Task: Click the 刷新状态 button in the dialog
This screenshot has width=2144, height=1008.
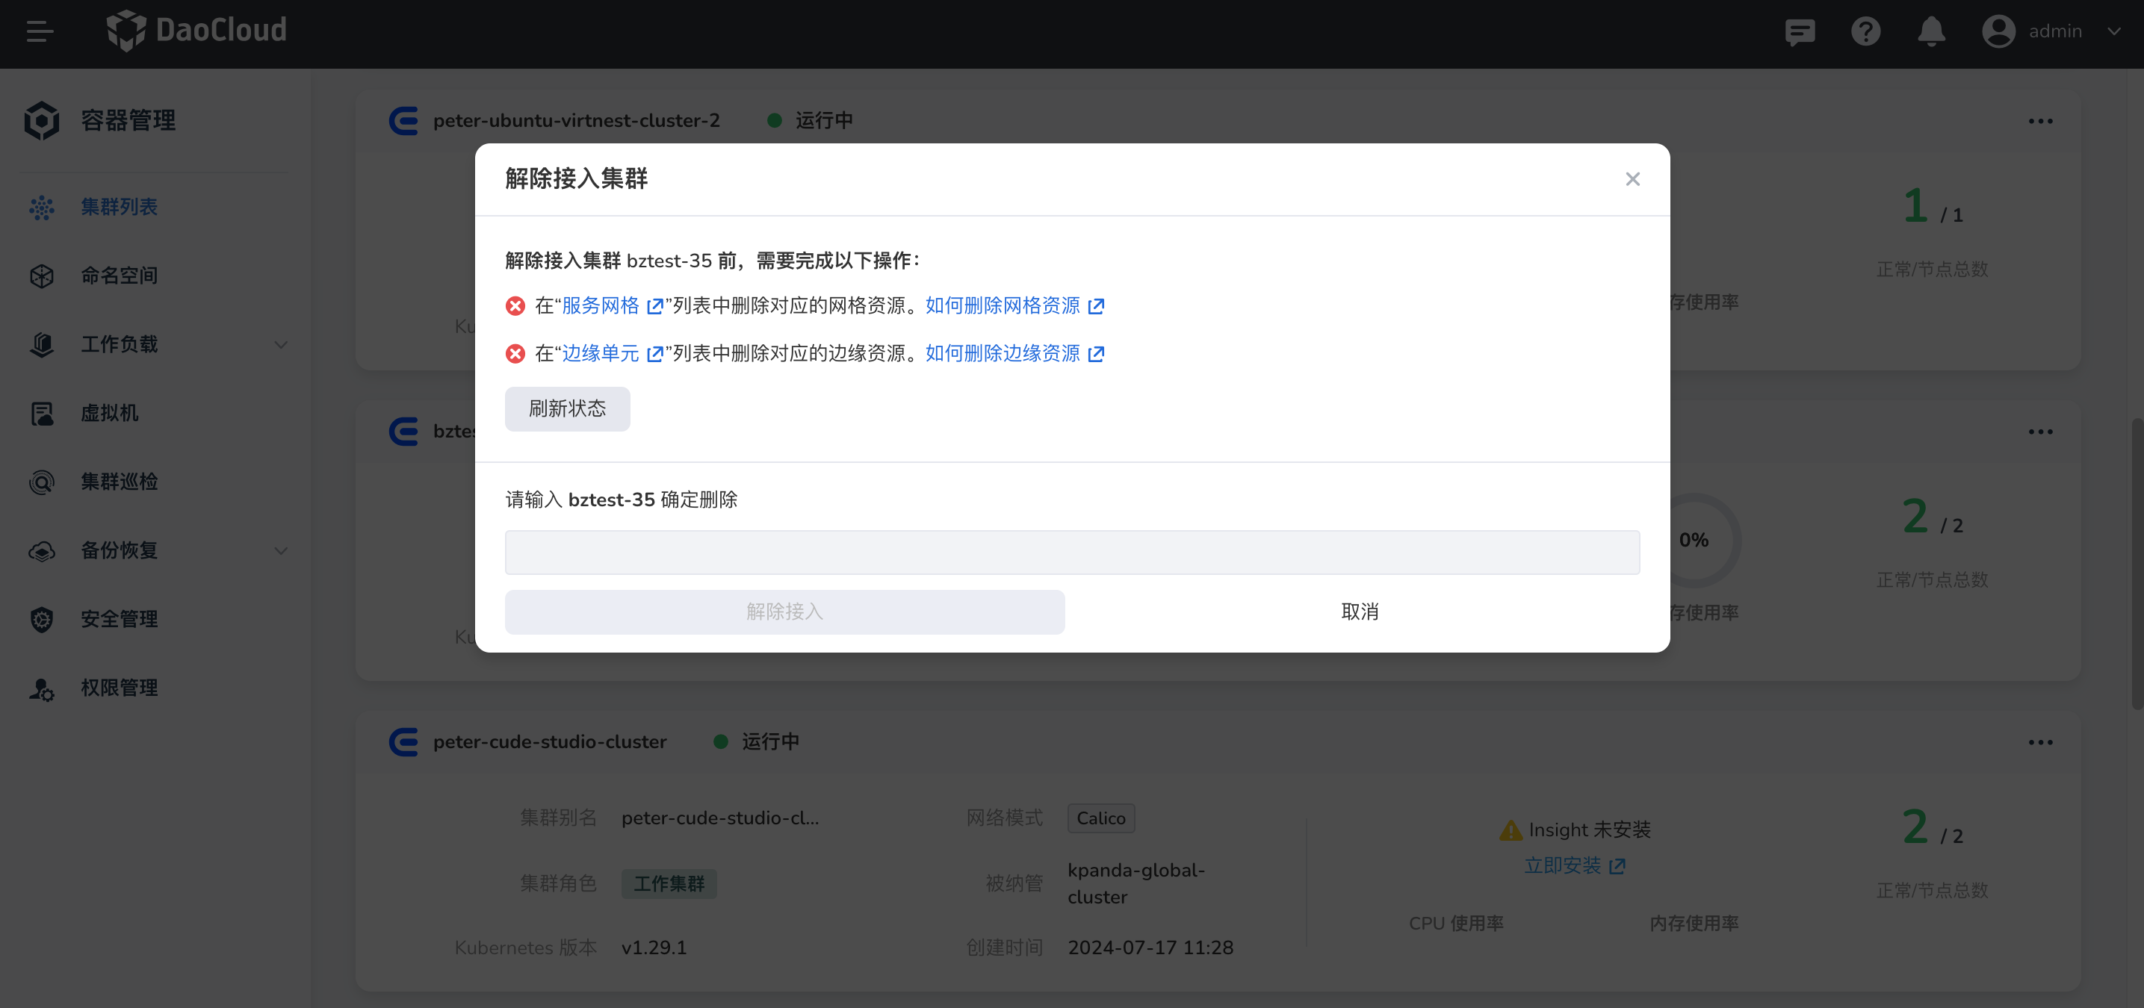Action: click(567, 408)
